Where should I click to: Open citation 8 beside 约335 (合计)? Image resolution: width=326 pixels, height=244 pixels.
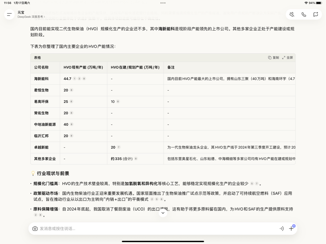(x=136, y=159)
